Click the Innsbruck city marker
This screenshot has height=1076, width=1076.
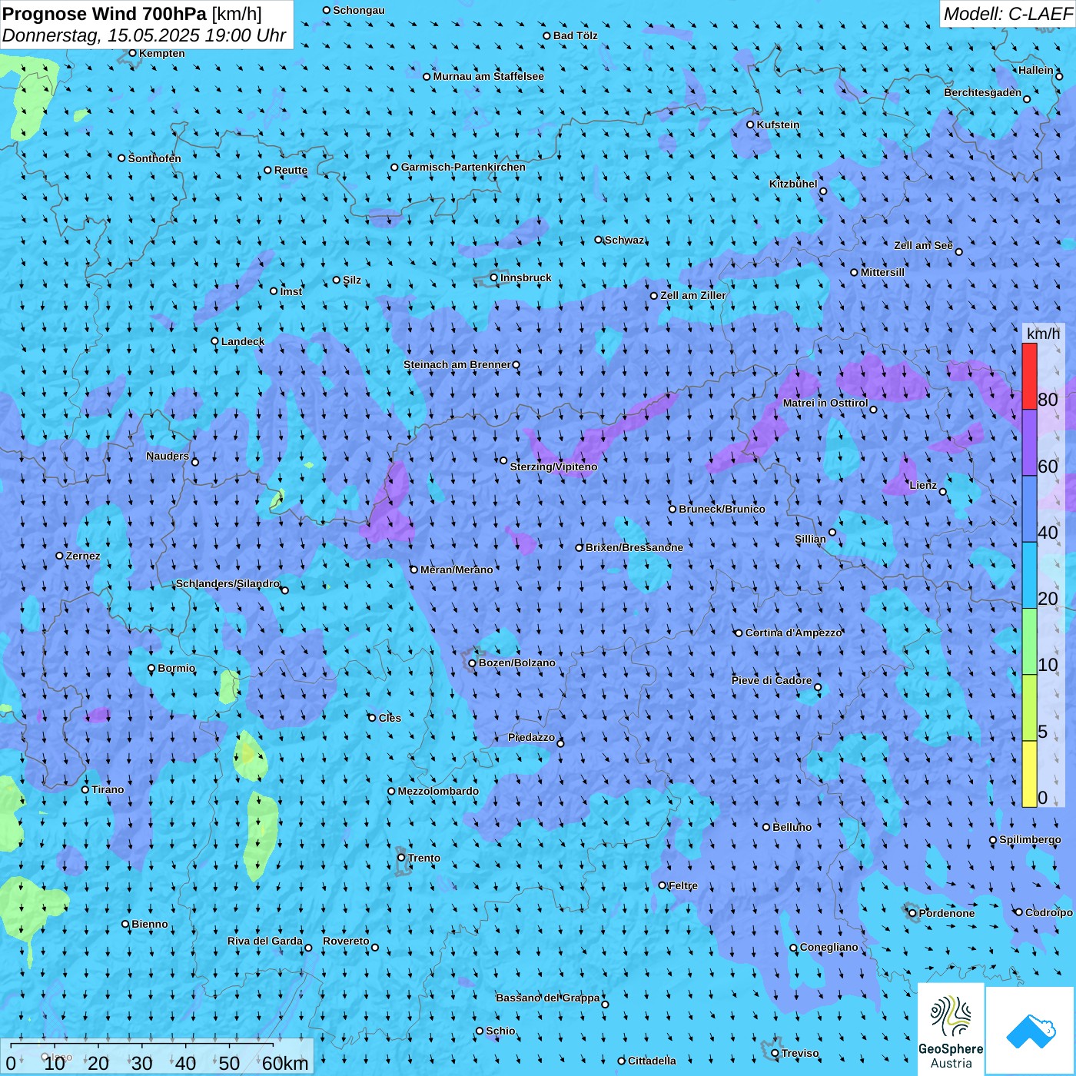[x=494, y=277]
